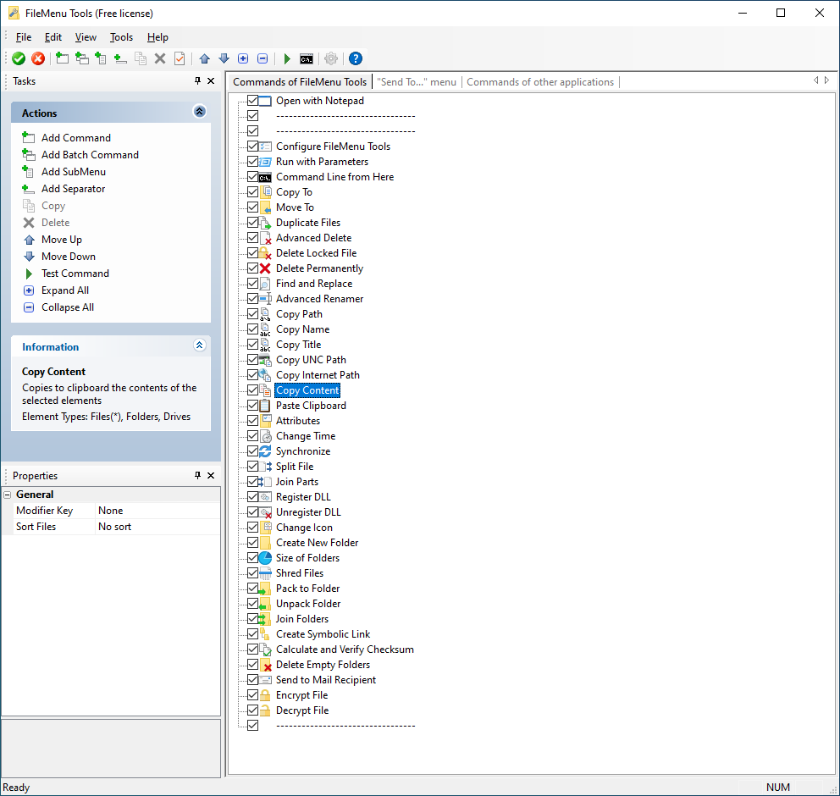Click the command line console toolbar icon
The height and width of the screenshot is (796, 840).
(307, 59)
